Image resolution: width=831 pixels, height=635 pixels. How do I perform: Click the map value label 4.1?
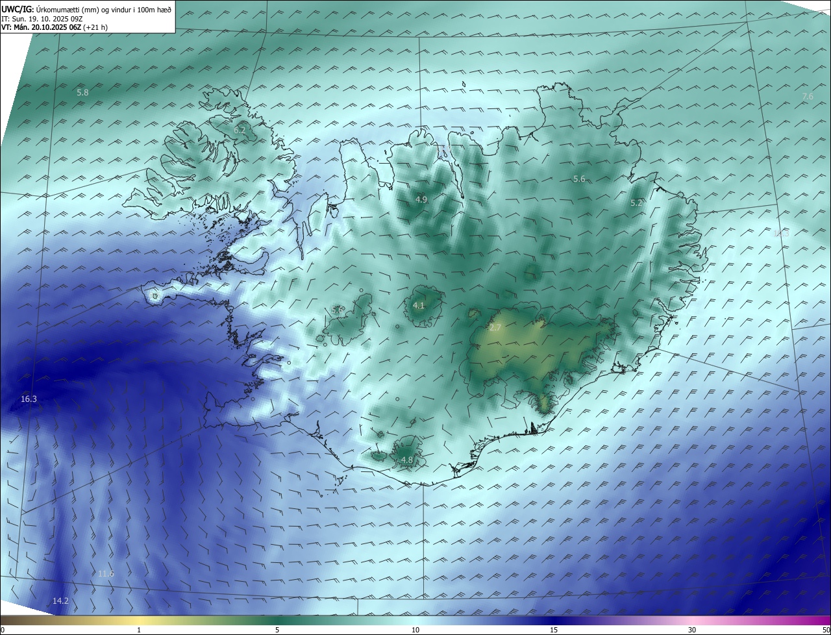pos(418,305)
